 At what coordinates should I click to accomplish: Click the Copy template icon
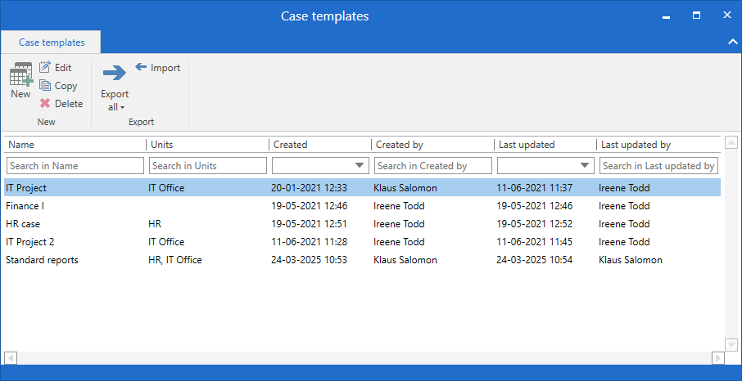pos(45,86)
